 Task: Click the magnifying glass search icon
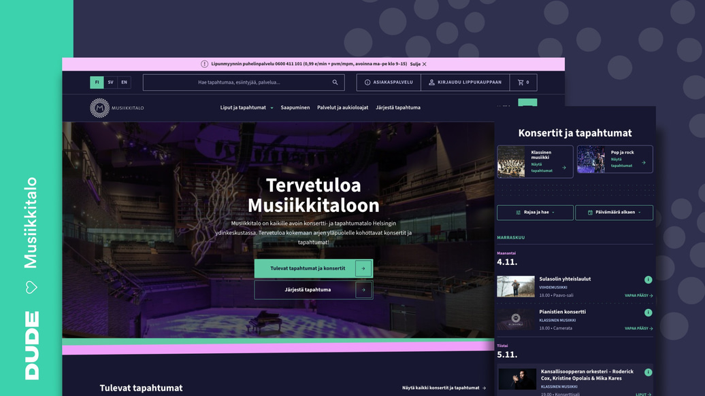click(335, 83)
